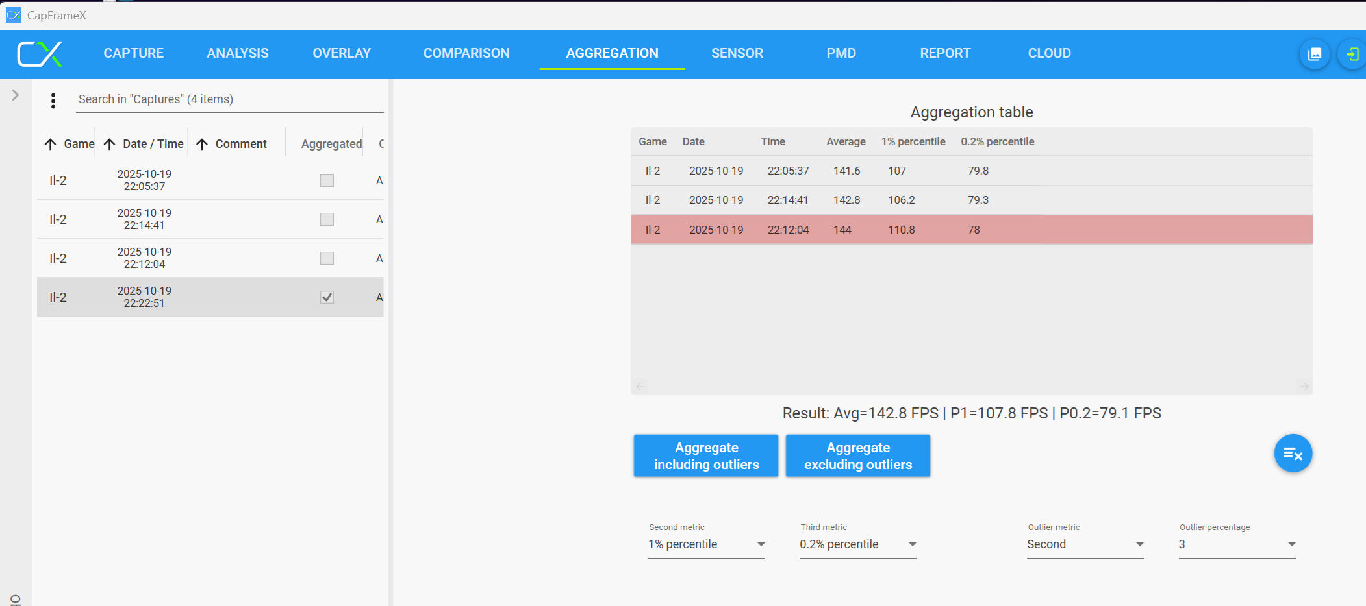Open the Second metric dropdown

coord(706,544)
